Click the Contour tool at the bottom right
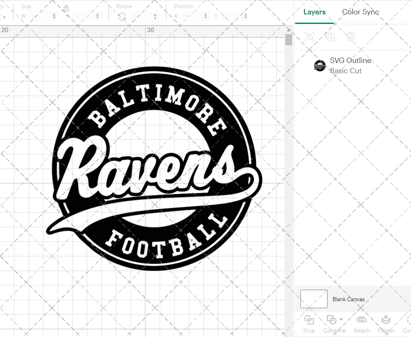Viewport: 411px width, 337px height. click(x=406, y=323)
